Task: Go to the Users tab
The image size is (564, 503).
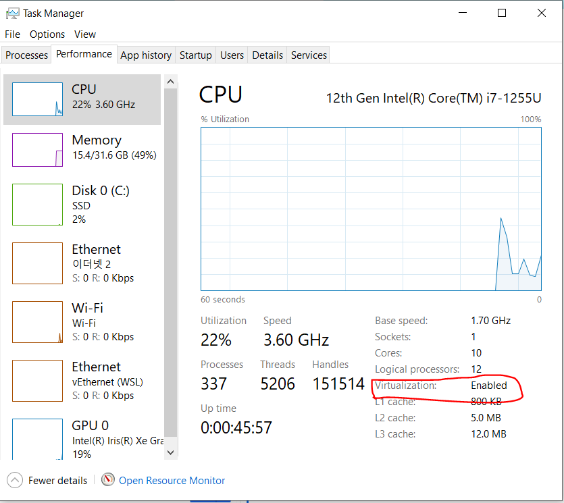Action: tap(232, 55)
